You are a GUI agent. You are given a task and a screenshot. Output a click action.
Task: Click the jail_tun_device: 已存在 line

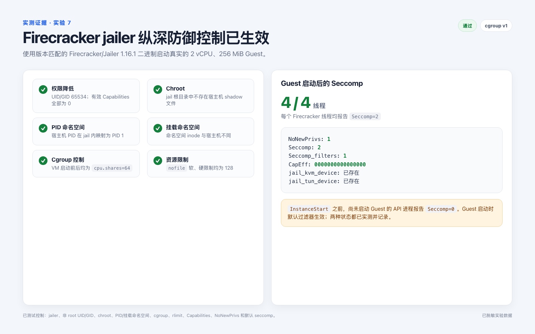[324, 181]
